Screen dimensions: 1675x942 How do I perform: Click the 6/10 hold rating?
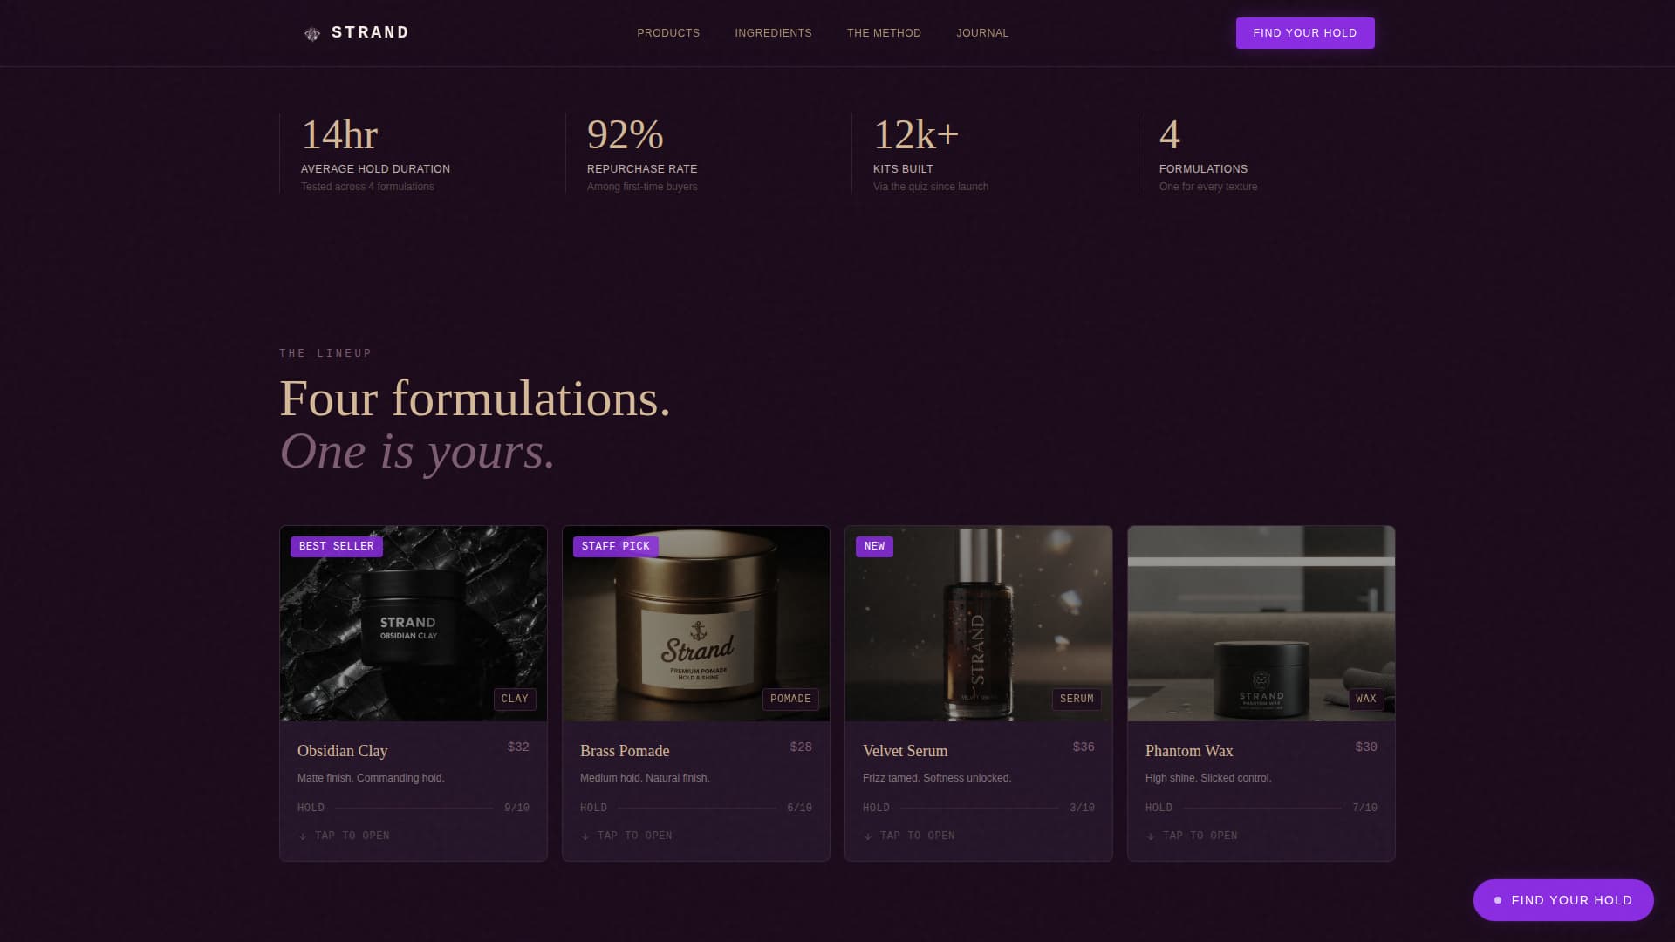tap(799, 808)
